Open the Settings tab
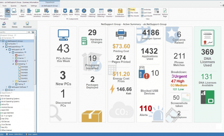The height and width of the screenshot is (136, 224). pos(34,6)
